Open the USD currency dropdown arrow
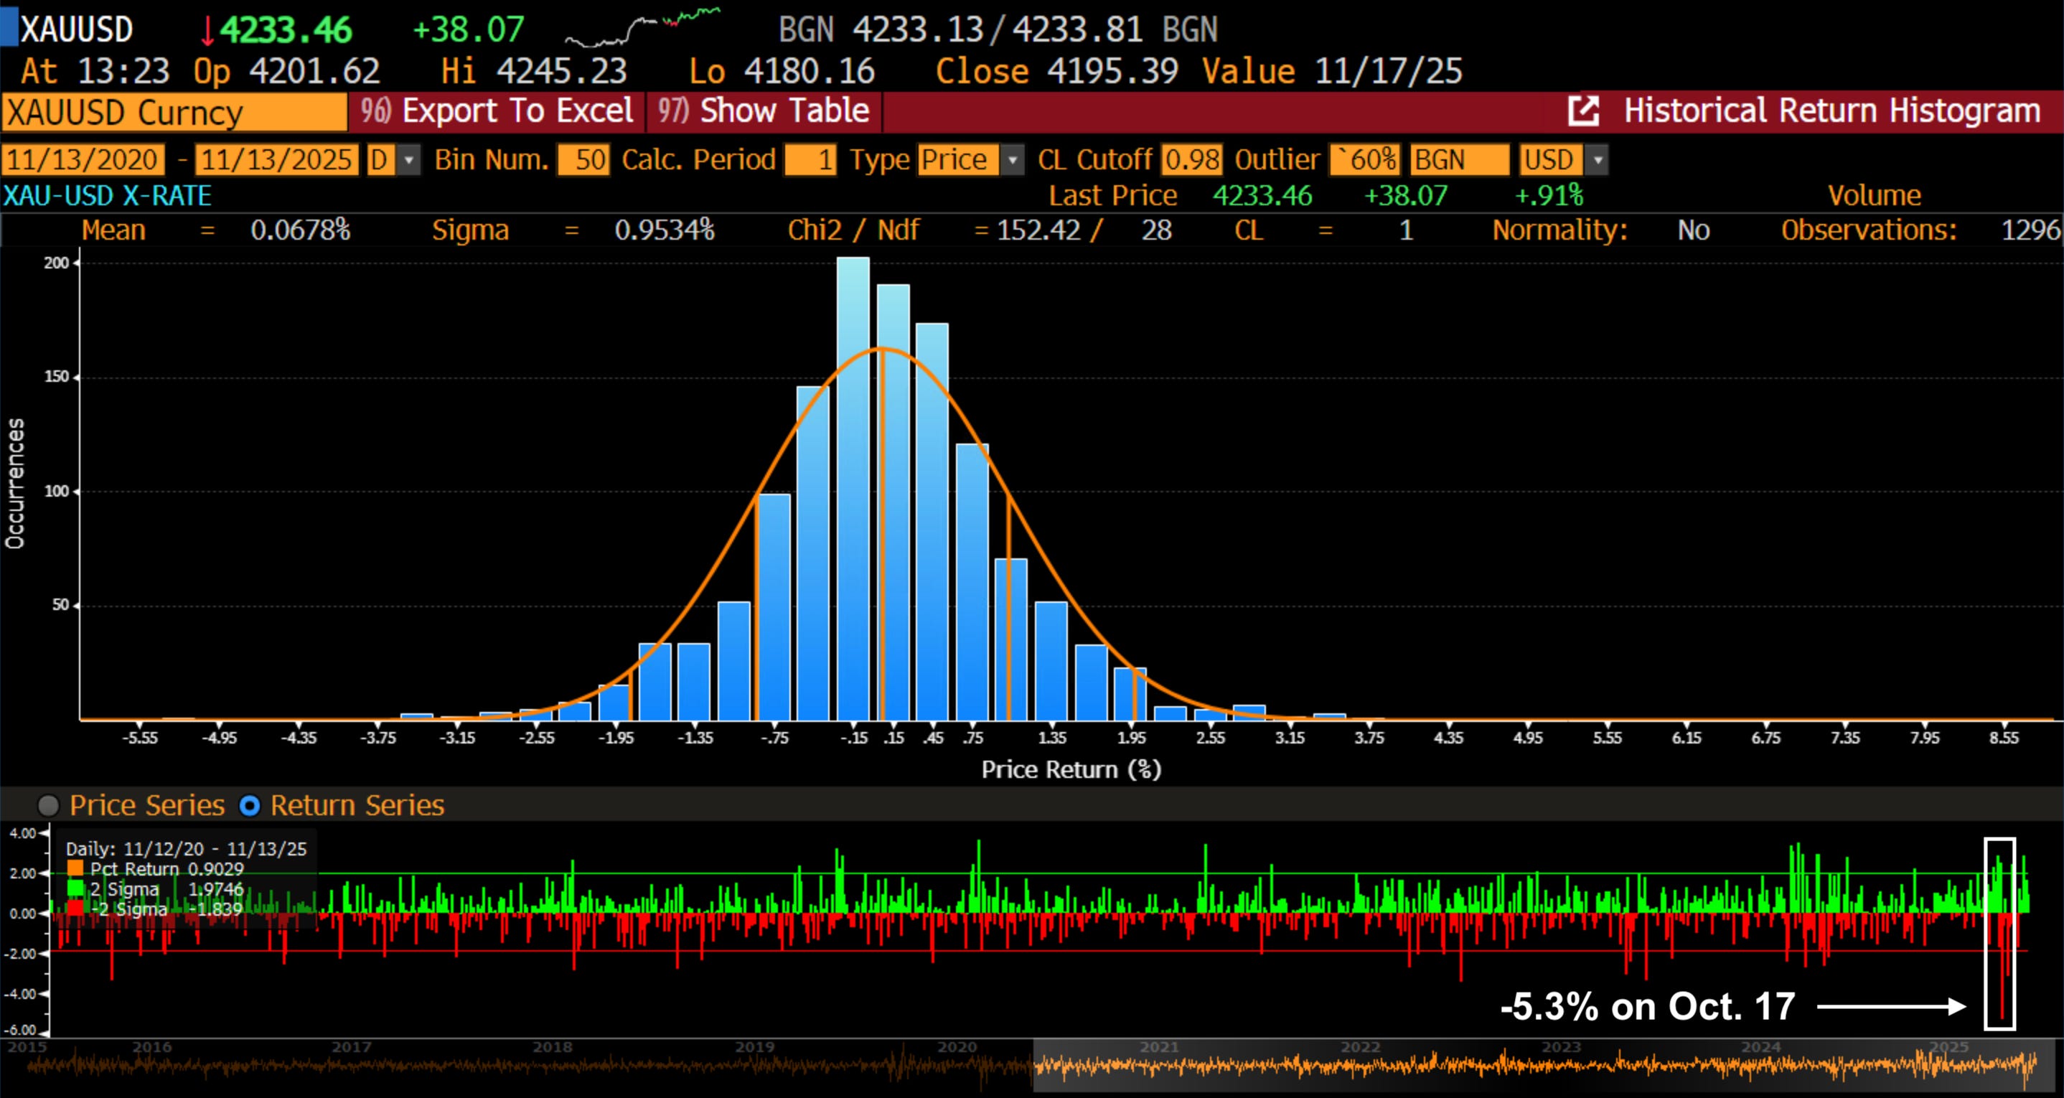This screenshot has height=1098, width=2064. 1598,159
